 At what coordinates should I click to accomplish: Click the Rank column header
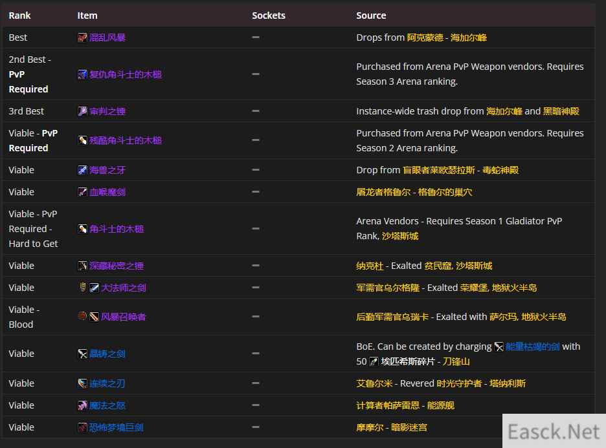[19, 16]
